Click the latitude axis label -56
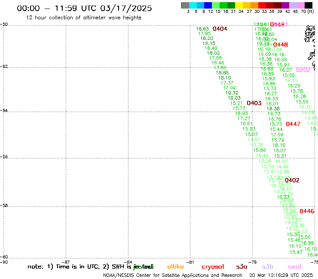 (x=4, y=157)
